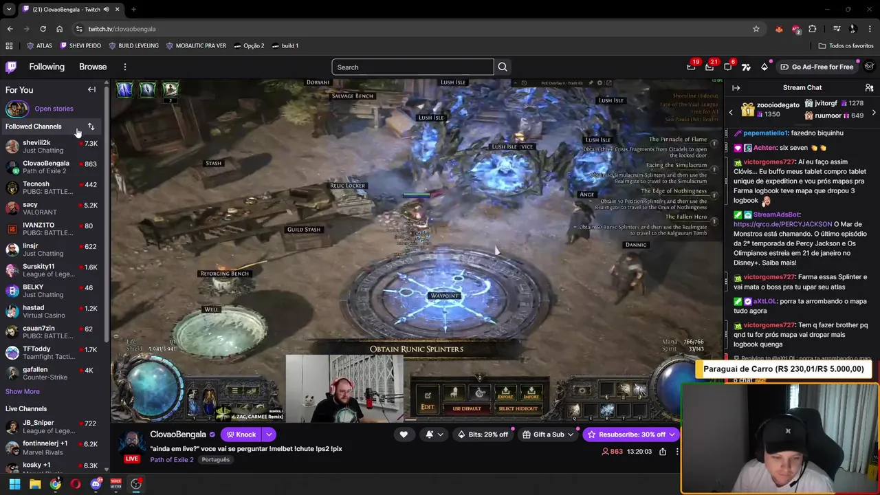Viewport: 880px width, 495px height.
Task: Reload the browser page
Action: [43, 29]
